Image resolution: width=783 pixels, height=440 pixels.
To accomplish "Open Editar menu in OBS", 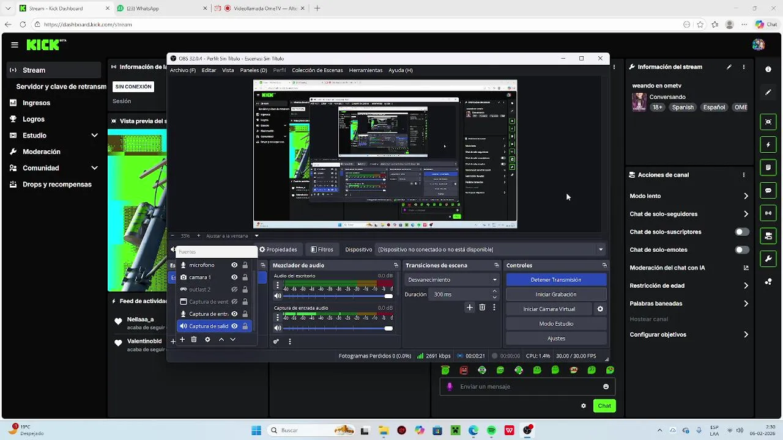I will [x=209, y=70].
